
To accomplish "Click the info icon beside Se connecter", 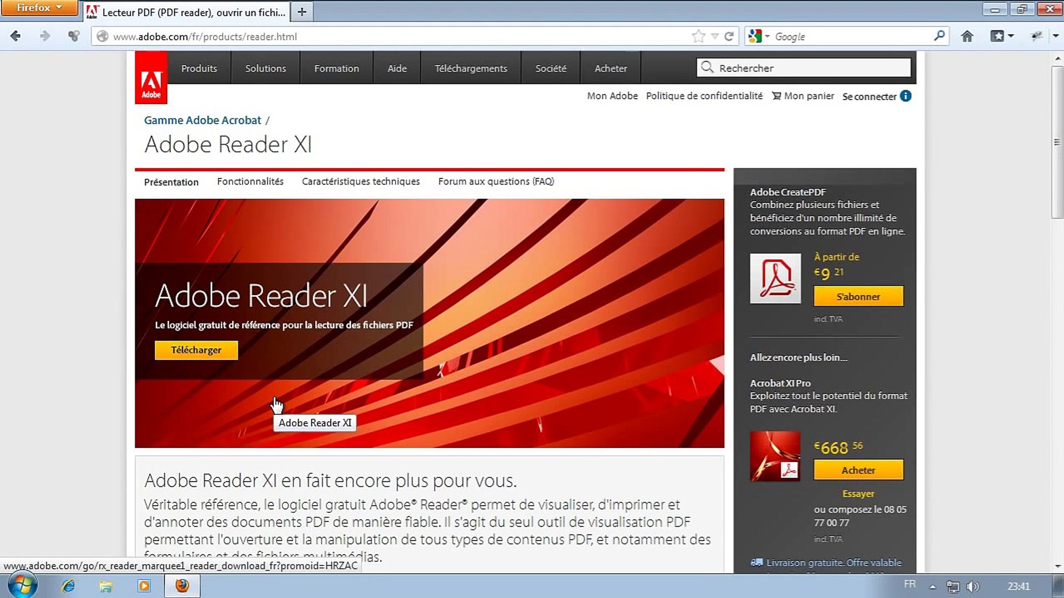I will 906,96.
